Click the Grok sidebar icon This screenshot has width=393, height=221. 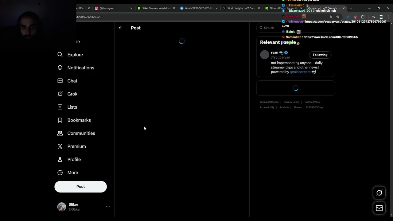click(60, 94)
